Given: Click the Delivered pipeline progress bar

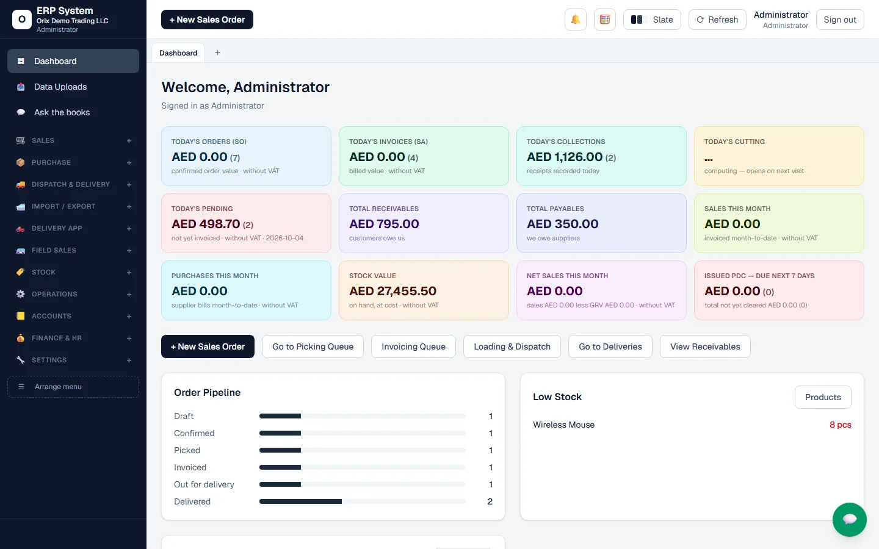Looking at the screenshot, I should tap(363, 501).
